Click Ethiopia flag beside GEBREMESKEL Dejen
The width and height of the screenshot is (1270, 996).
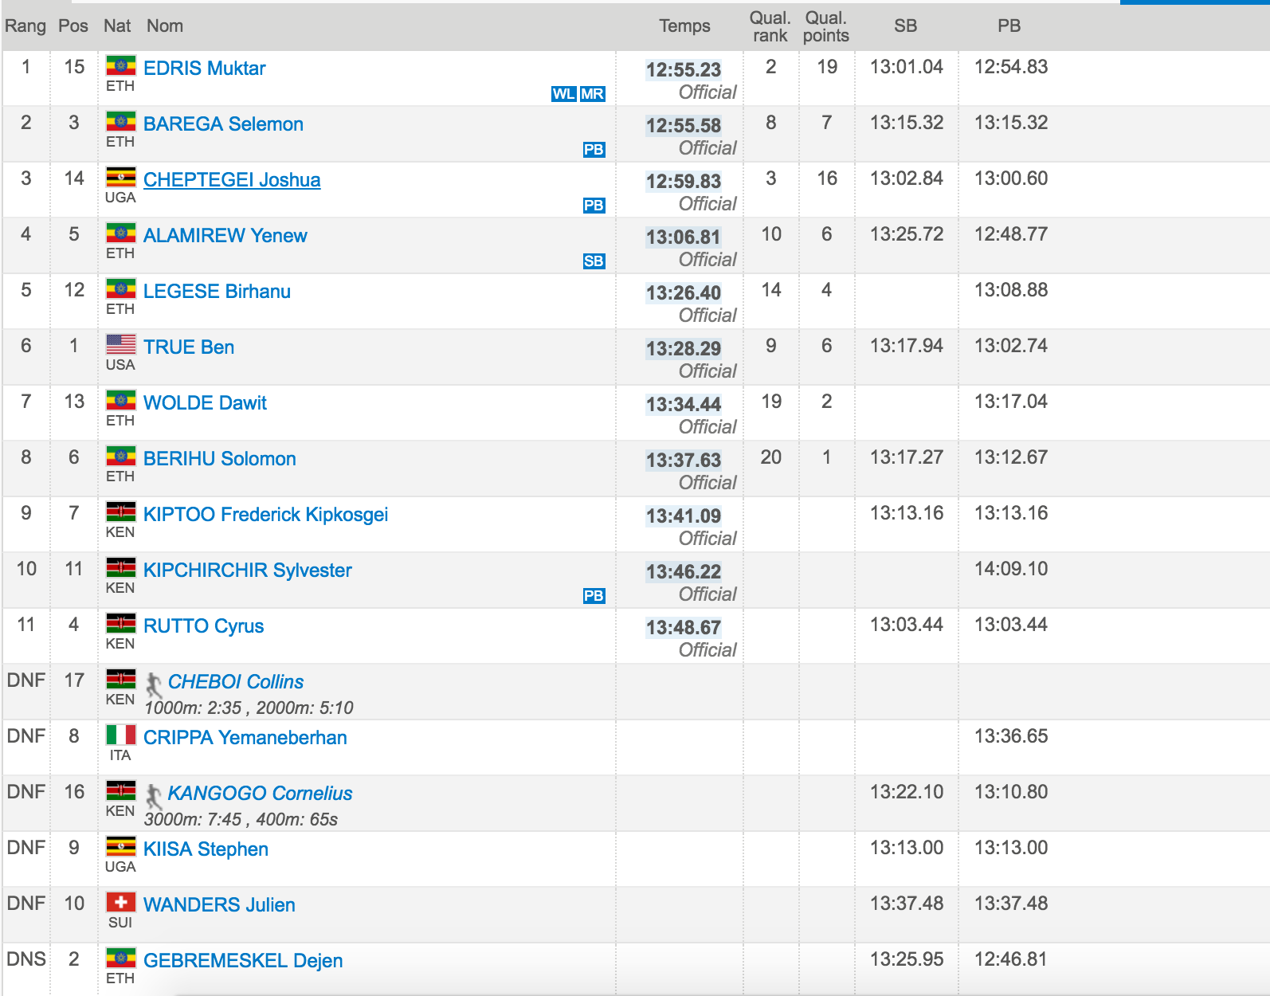(x=121, y=958)
